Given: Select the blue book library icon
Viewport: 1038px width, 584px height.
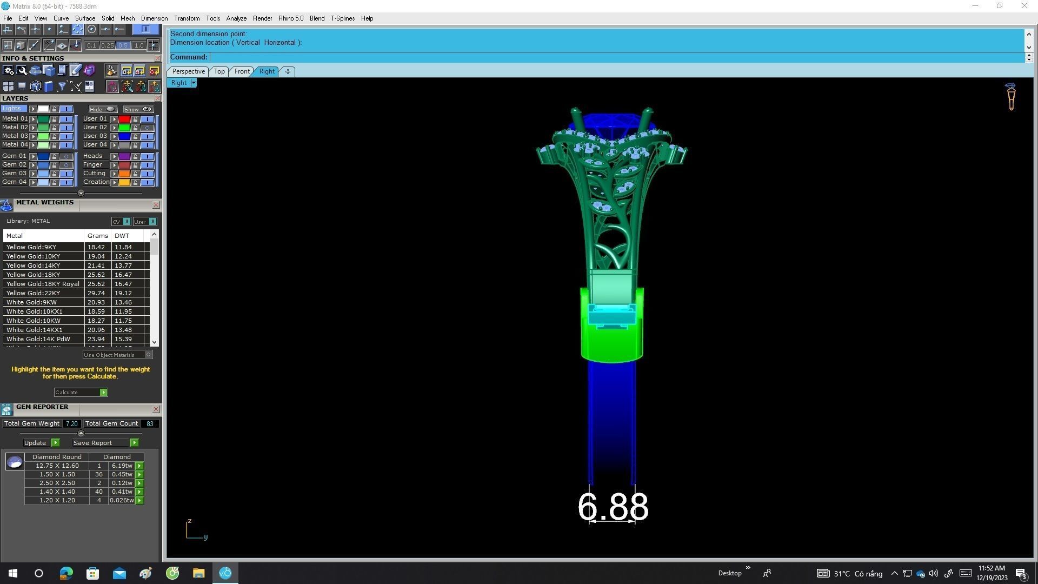Looking at the screenshot, I should point(49,87).
